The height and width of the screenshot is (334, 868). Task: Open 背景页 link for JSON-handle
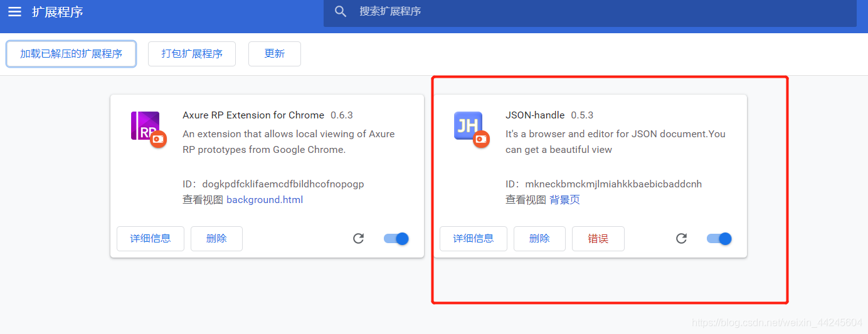pos(564,200)
